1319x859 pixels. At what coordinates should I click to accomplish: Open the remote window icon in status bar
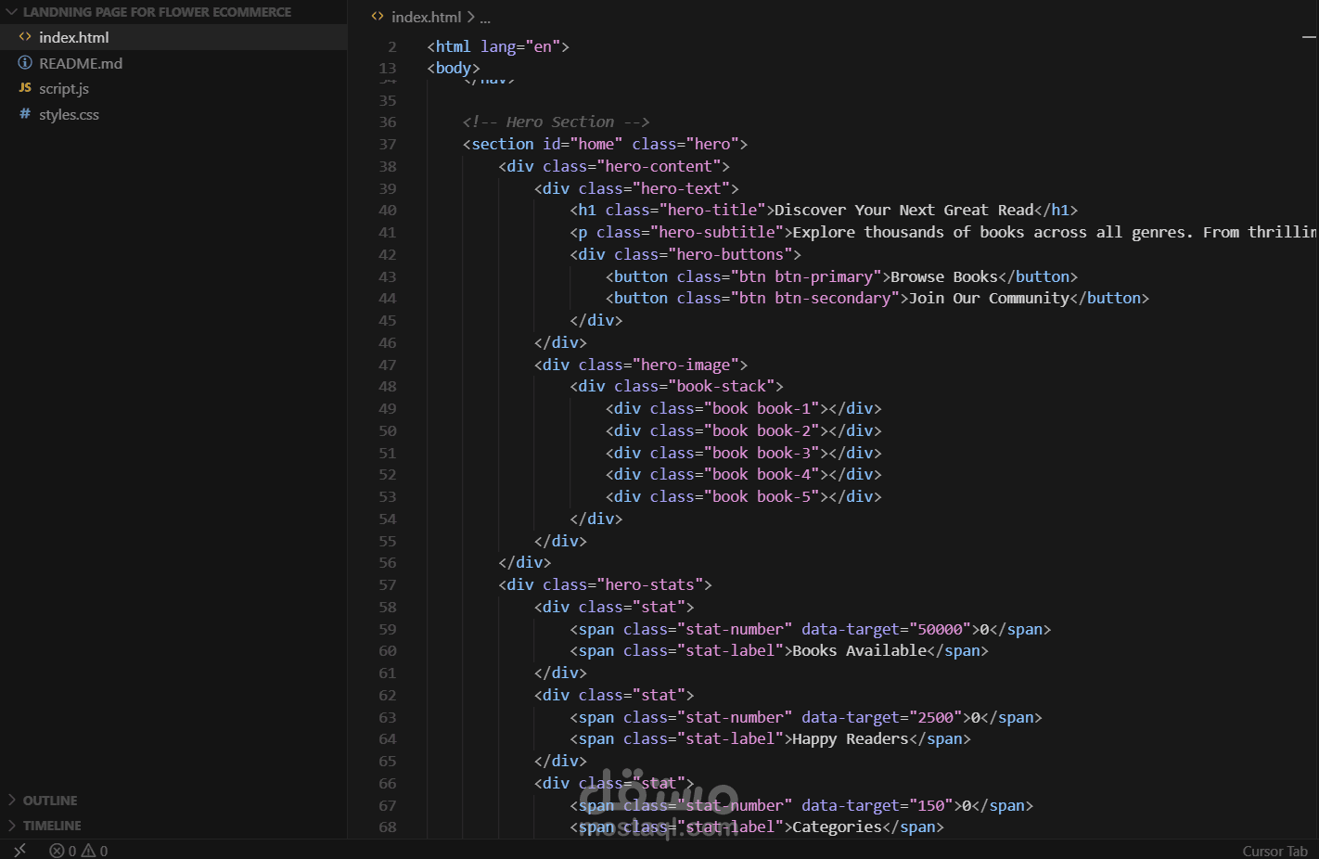[x=19, y=851]
